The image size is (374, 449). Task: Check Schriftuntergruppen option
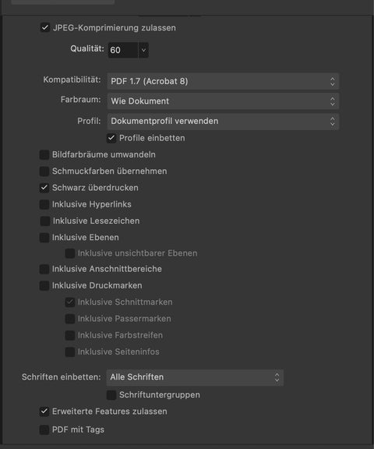pyautogui.click(x=111, y=395)
